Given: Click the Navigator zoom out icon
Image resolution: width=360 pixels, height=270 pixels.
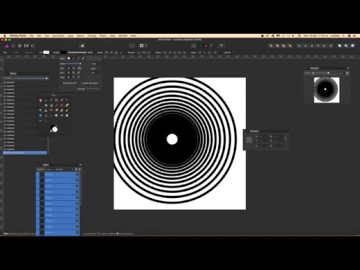Looking at the screenshot, I should click(x=313, y=73).
